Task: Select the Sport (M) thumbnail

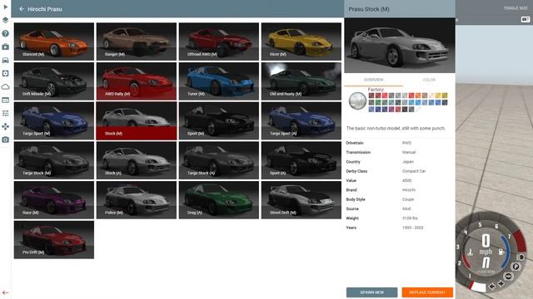Action: click(219, 121)
